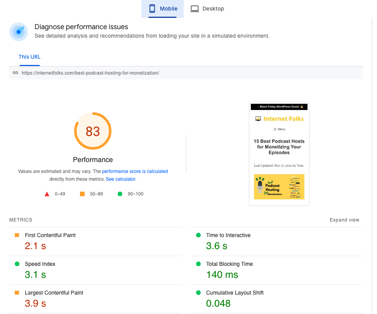Image resolution: width=377 pixels, height=314 pixels.
Task: Click the analyzed internetfolks.com URL text
Action: click(90, 73)
